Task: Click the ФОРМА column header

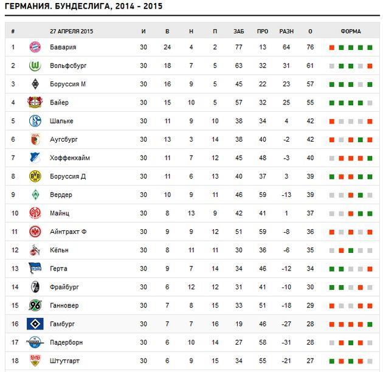Action: click(351, 31)
